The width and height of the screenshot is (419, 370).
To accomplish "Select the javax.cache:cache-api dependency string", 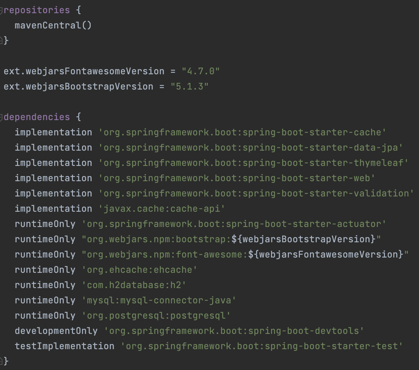I will tap(162, 209).
